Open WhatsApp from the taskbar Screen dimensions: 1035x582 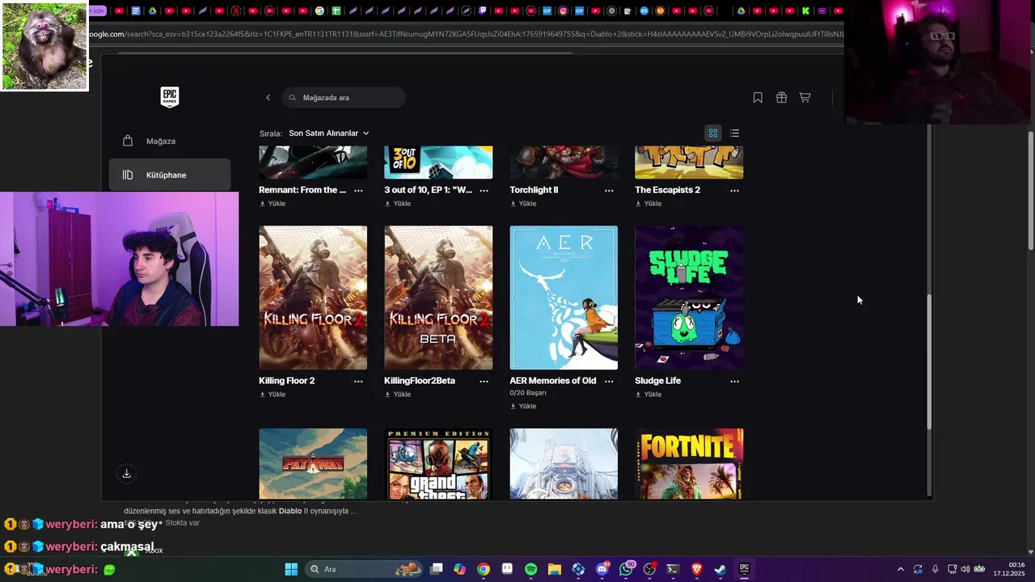[626, 569]
